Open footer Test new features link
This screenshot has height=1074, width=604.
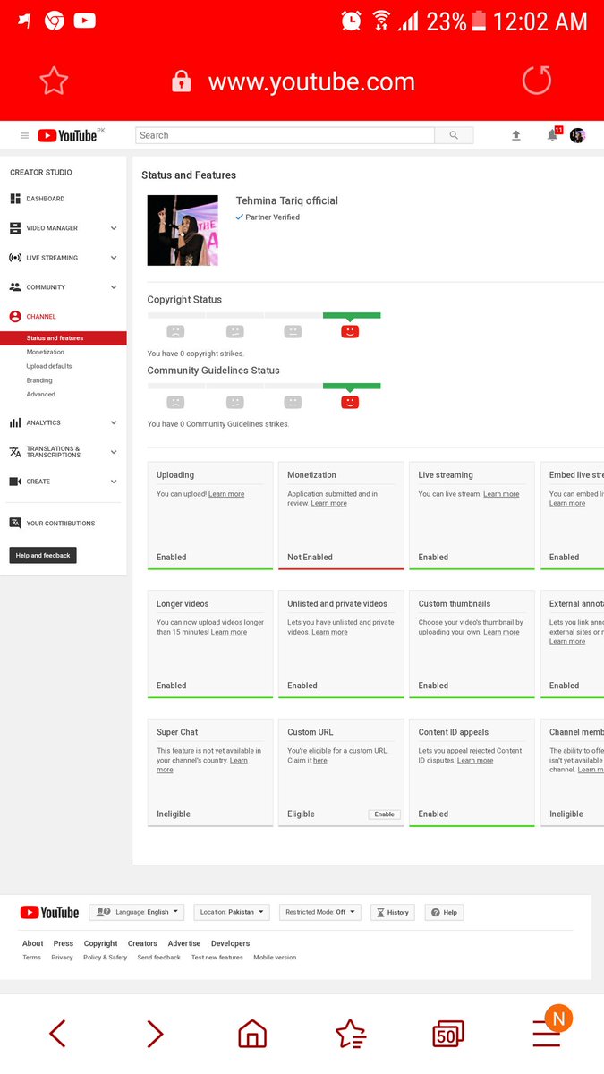point(217,958)
